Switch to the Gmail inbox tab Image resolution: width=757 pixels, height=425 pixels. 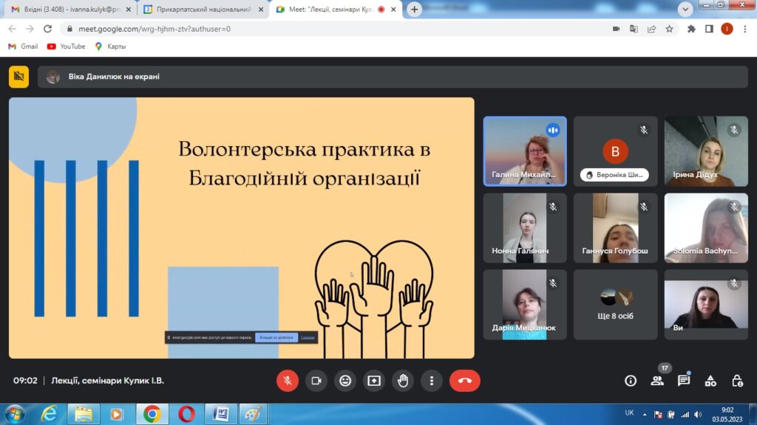67,10
